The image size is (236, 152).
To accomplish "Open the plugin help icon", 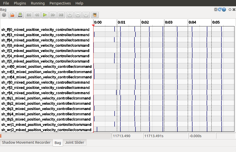I will click(x=224, y=10).
